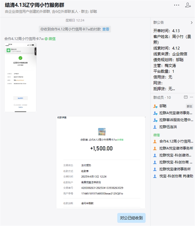Viewport: 195px width, 226px height.
Task: Click the message bubble 对公已经收到
Action: (131, 218)
